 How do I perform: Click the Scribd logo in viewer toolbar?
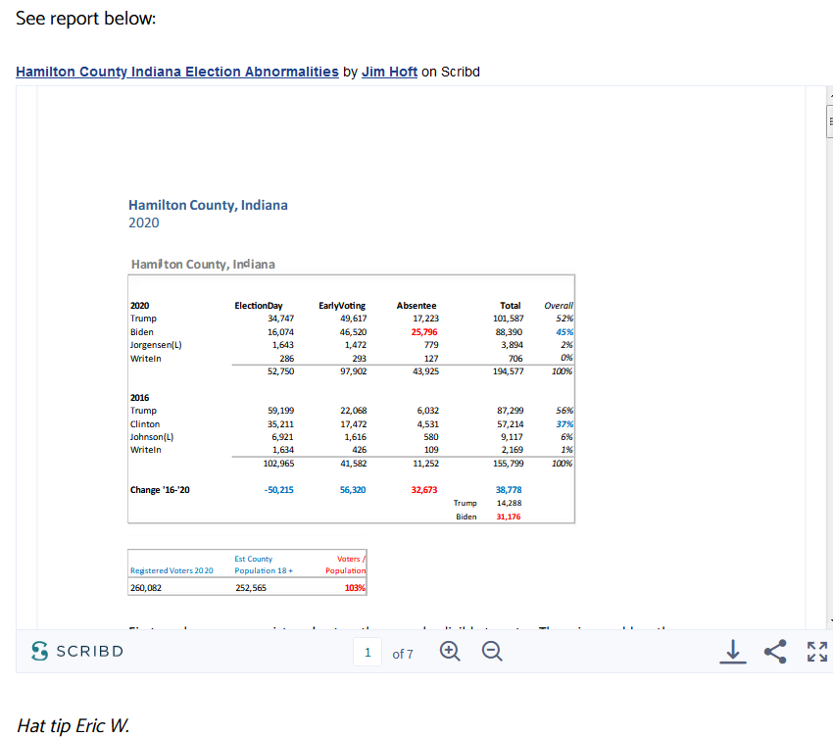click(77, 651)
